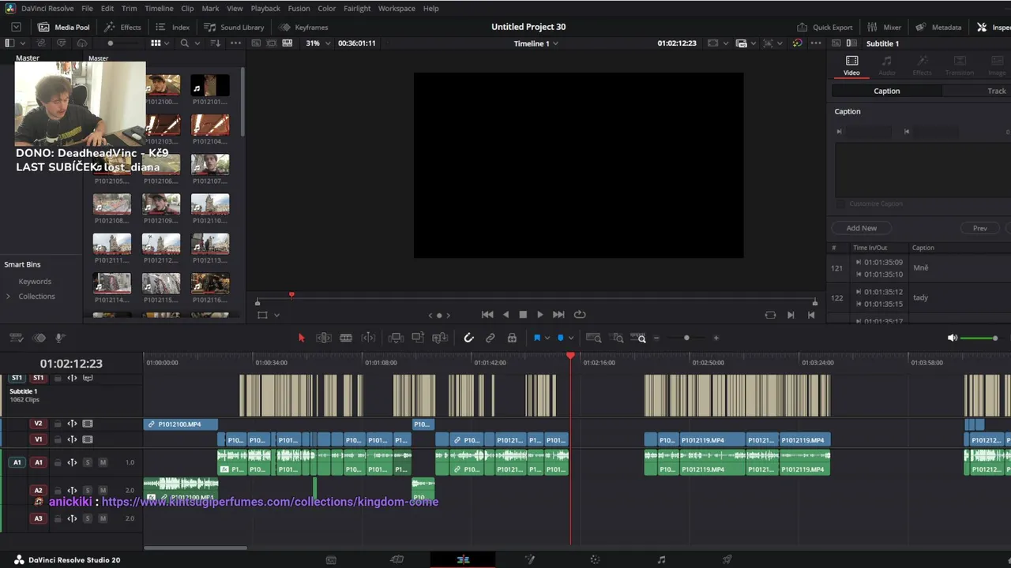Image resolution: width=1011 pixels, height=568 pixels.
Task: Click the Overwrite Clip edit icon
Action: point(418,338)
